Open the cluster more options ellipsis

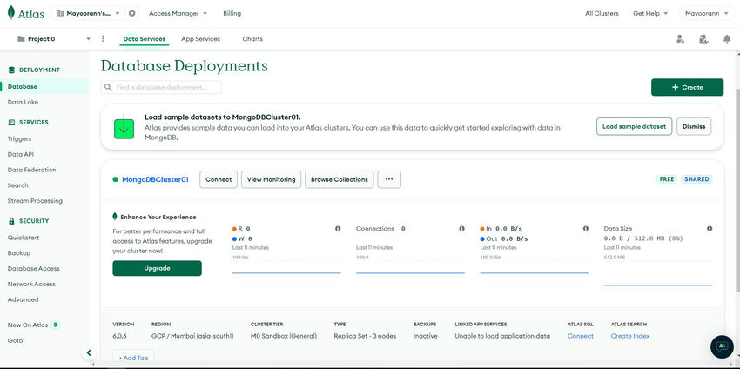pyautogui.click(x=389, y=179)
